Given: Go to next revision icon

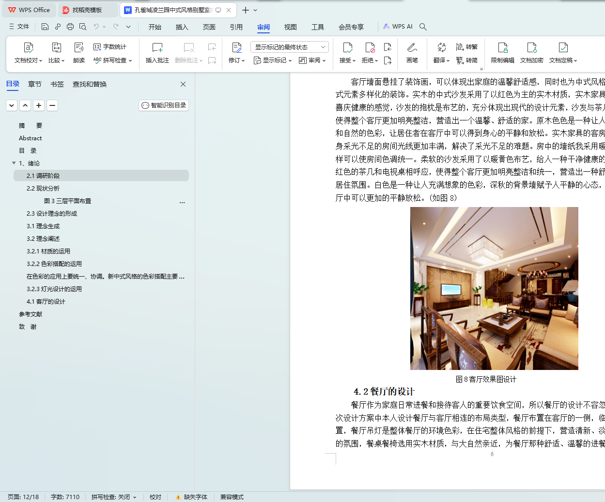Looking at the screenshot, I should click(388, 60).
